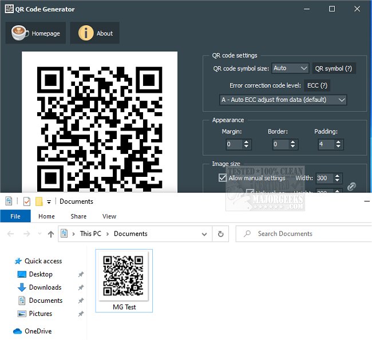Click New folder icon in title bar

(x=39, y=201)
